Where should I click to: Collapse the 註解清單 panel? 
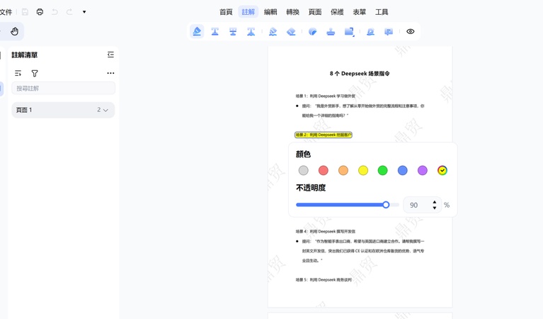110,55
